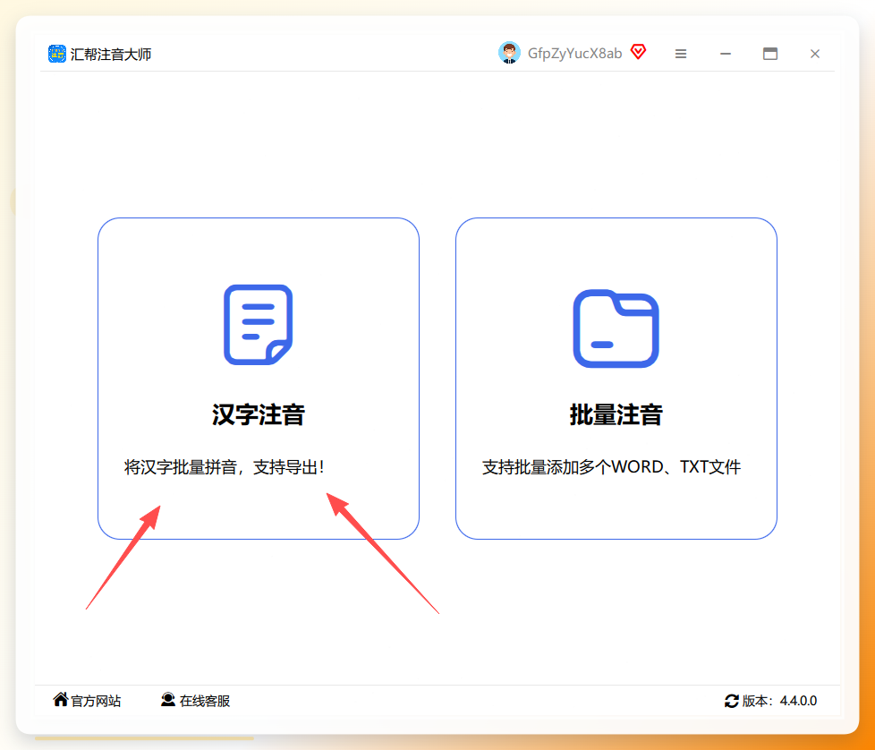Viewport: 875px width, 750px height.
Task: Click the red VIP diamond badge
Action: [x=639, y=52]
